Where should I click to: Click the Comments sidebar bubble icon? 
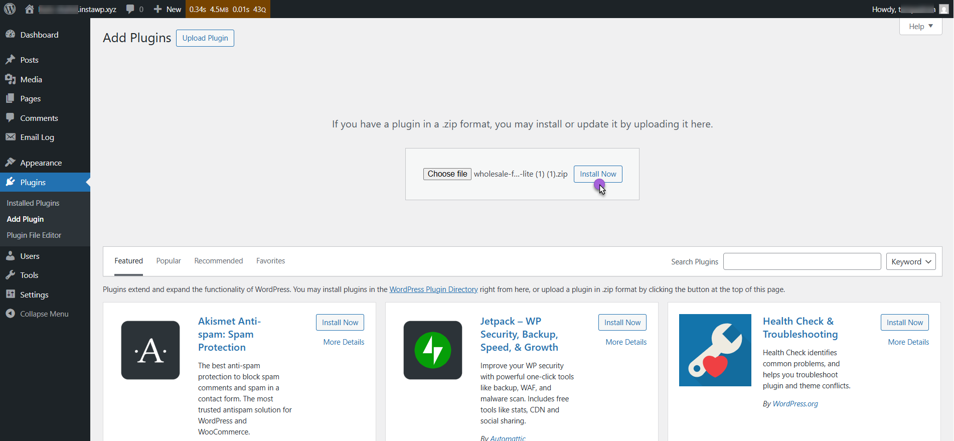[11, 118]
